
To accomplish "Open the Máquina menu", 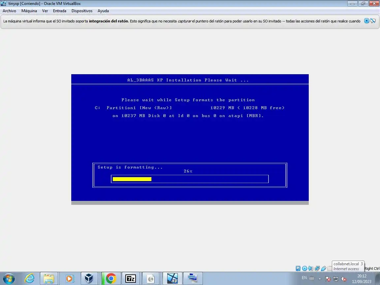I will [29, 11].
